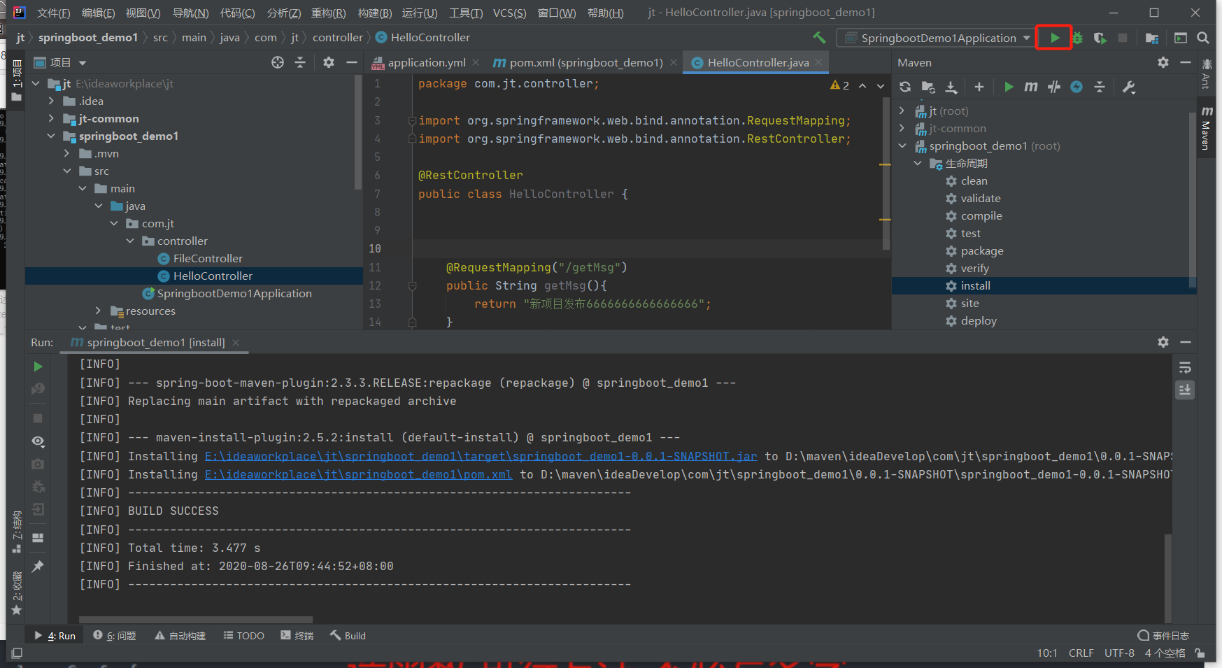Collapse the controller package node
Viewport: 1222px width, 668px height.
(x=130, y=241)
